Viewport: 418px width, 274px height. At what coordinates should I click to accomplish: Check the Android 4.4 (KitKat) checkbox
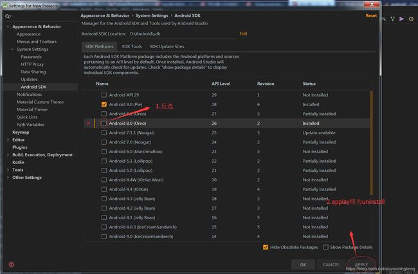pos(104,189)
